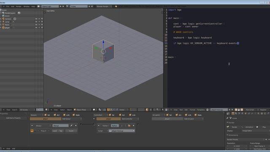The height and width of the screenshot is (152, 270).
Task: Open the Blender Render engine dropdown
Action: click(x=104, y=6)
